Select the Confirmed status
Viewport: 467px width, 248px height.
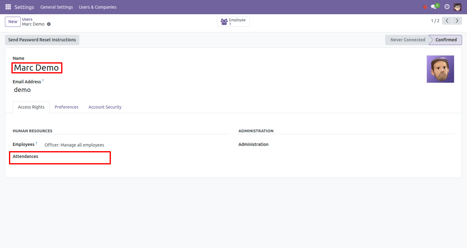[x=446, y=40]
